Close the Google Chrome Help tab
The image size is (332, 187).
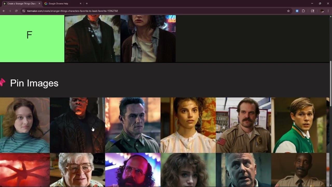80,4
